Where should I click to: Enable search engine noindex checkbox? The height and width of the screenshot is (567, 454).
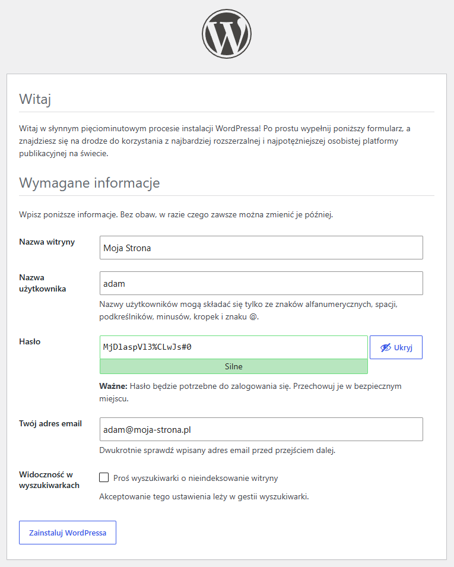pyautogui.click(x=104, y=477)
